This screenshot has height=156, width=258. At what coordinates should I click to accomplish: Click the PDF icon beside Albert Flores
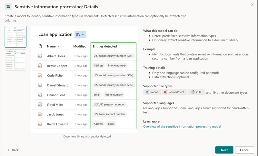point(40,56)
